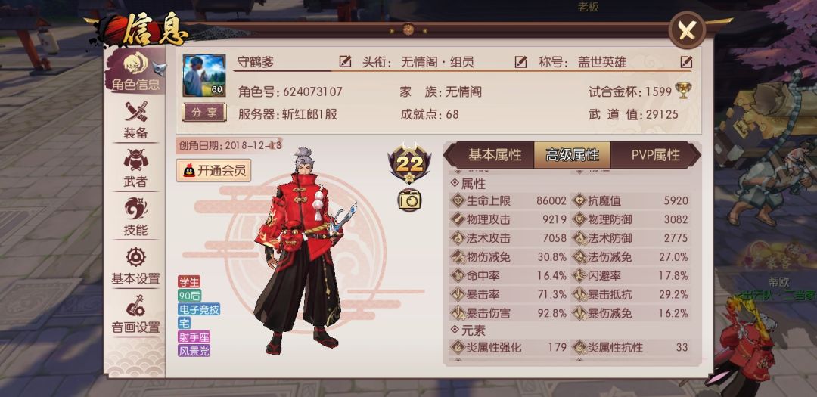This screenshot has height=397, width=817.
Task: Open the 技能 skills sidebar icon
Action: pyautogui.click(x=136, y=216)
